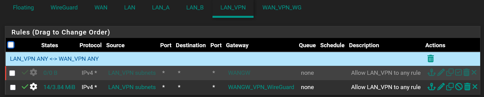
Task: Edit the disabled WANGW rule
Action: click(441, 72)
